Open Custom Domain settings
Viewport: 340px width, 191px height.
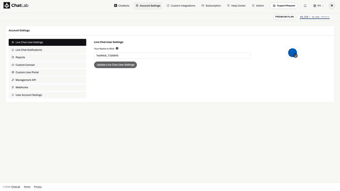click(x=47, y=65)
